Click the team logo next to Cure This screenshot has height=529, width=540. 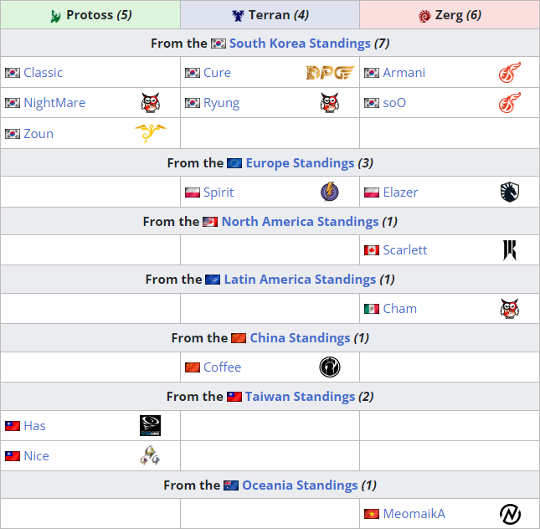point(330,73)
